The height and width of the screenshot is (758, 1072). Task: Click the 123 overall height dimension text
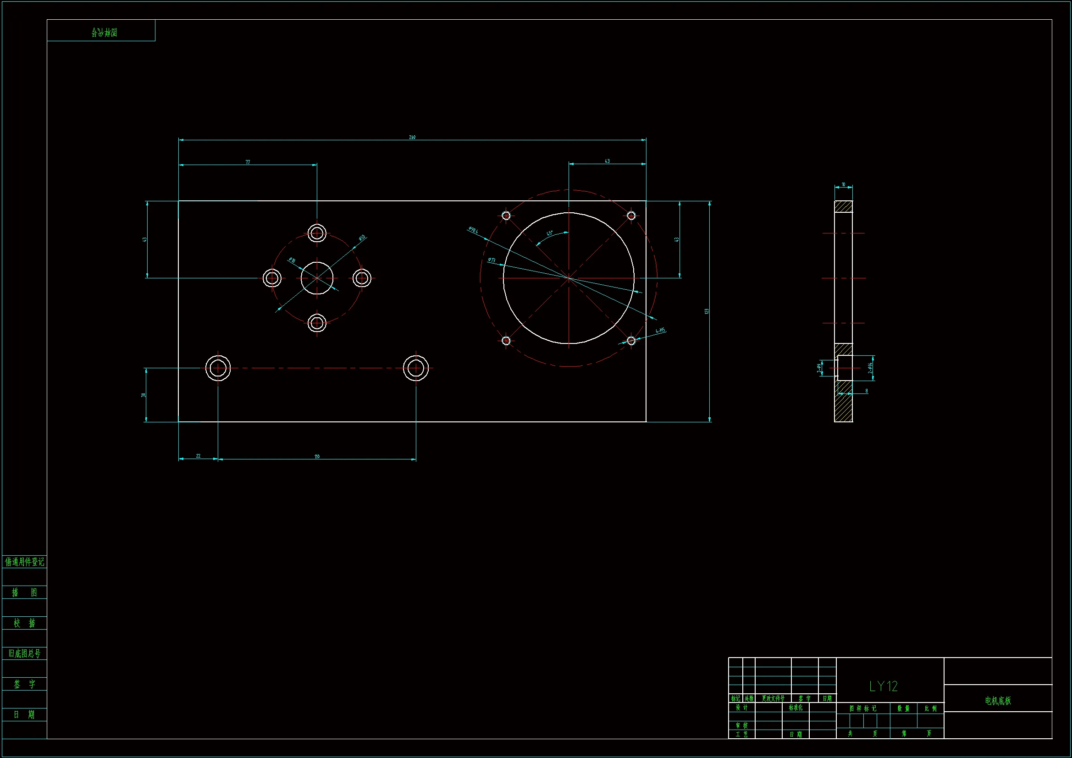tap(707, 311)
